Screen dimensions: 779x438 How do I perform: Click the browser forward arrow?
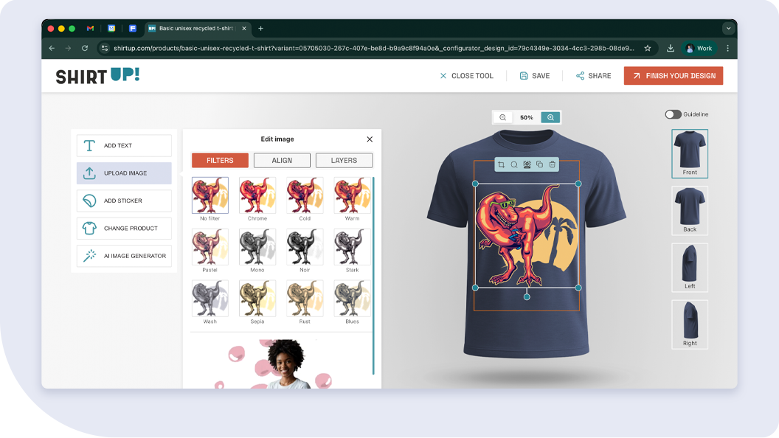pos(68,48)
